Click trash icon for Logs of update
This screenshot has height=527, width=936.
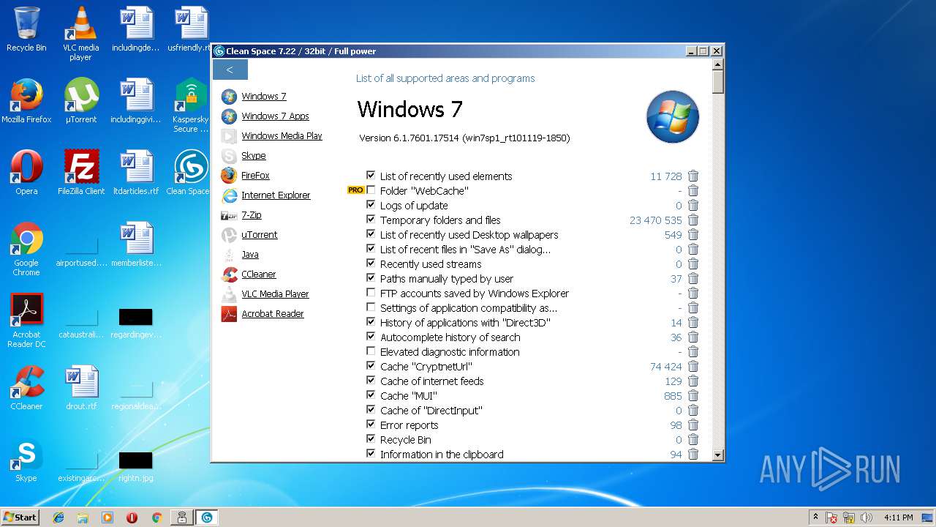click(693, 205)
